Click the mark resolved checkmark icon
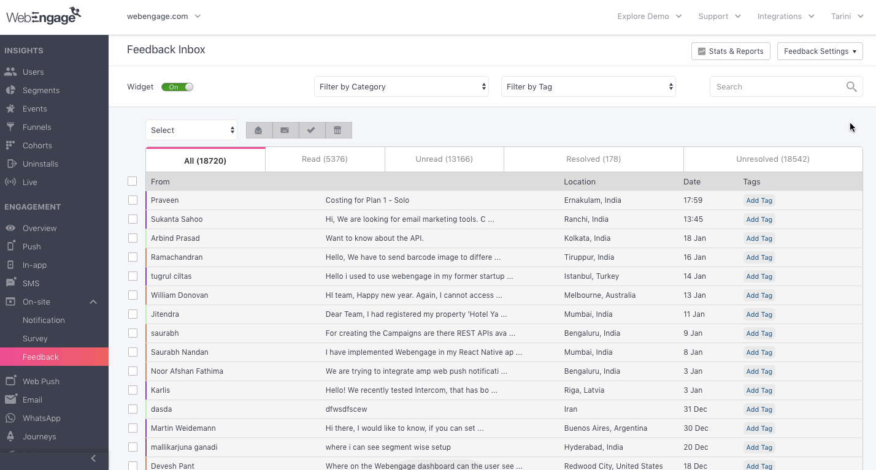This screenshot has width=876, height=470. tap(312, 130)
